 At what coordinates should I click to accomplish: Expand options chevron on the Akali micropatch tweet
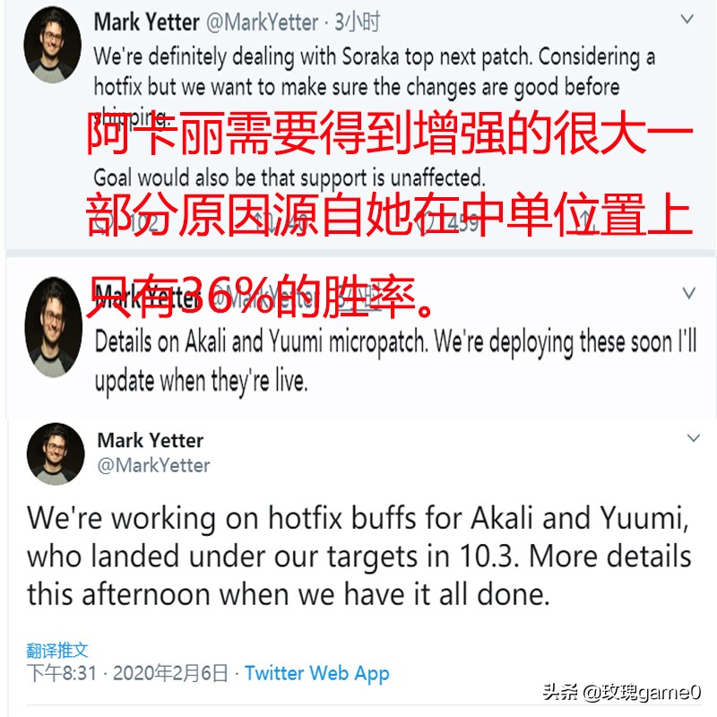688,293
